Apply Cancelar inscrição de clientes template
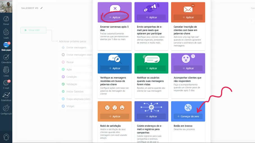Viewport: 255px width, 143px height. [188, 17]
